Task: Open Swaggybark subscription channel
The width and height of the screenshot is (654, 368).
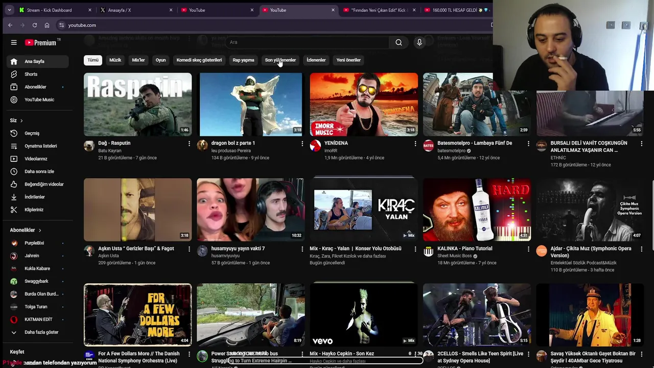Action: 38,281
